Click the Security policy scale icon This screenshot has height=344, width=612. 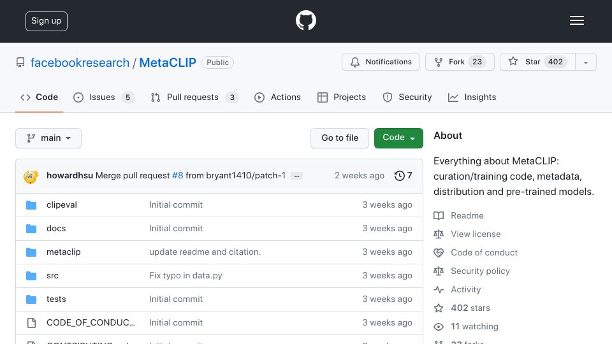439,271
